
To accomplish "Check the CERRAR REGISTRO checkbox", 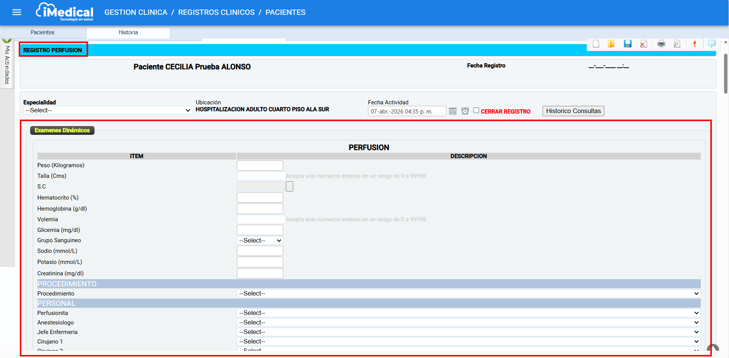I will (476, 110).
